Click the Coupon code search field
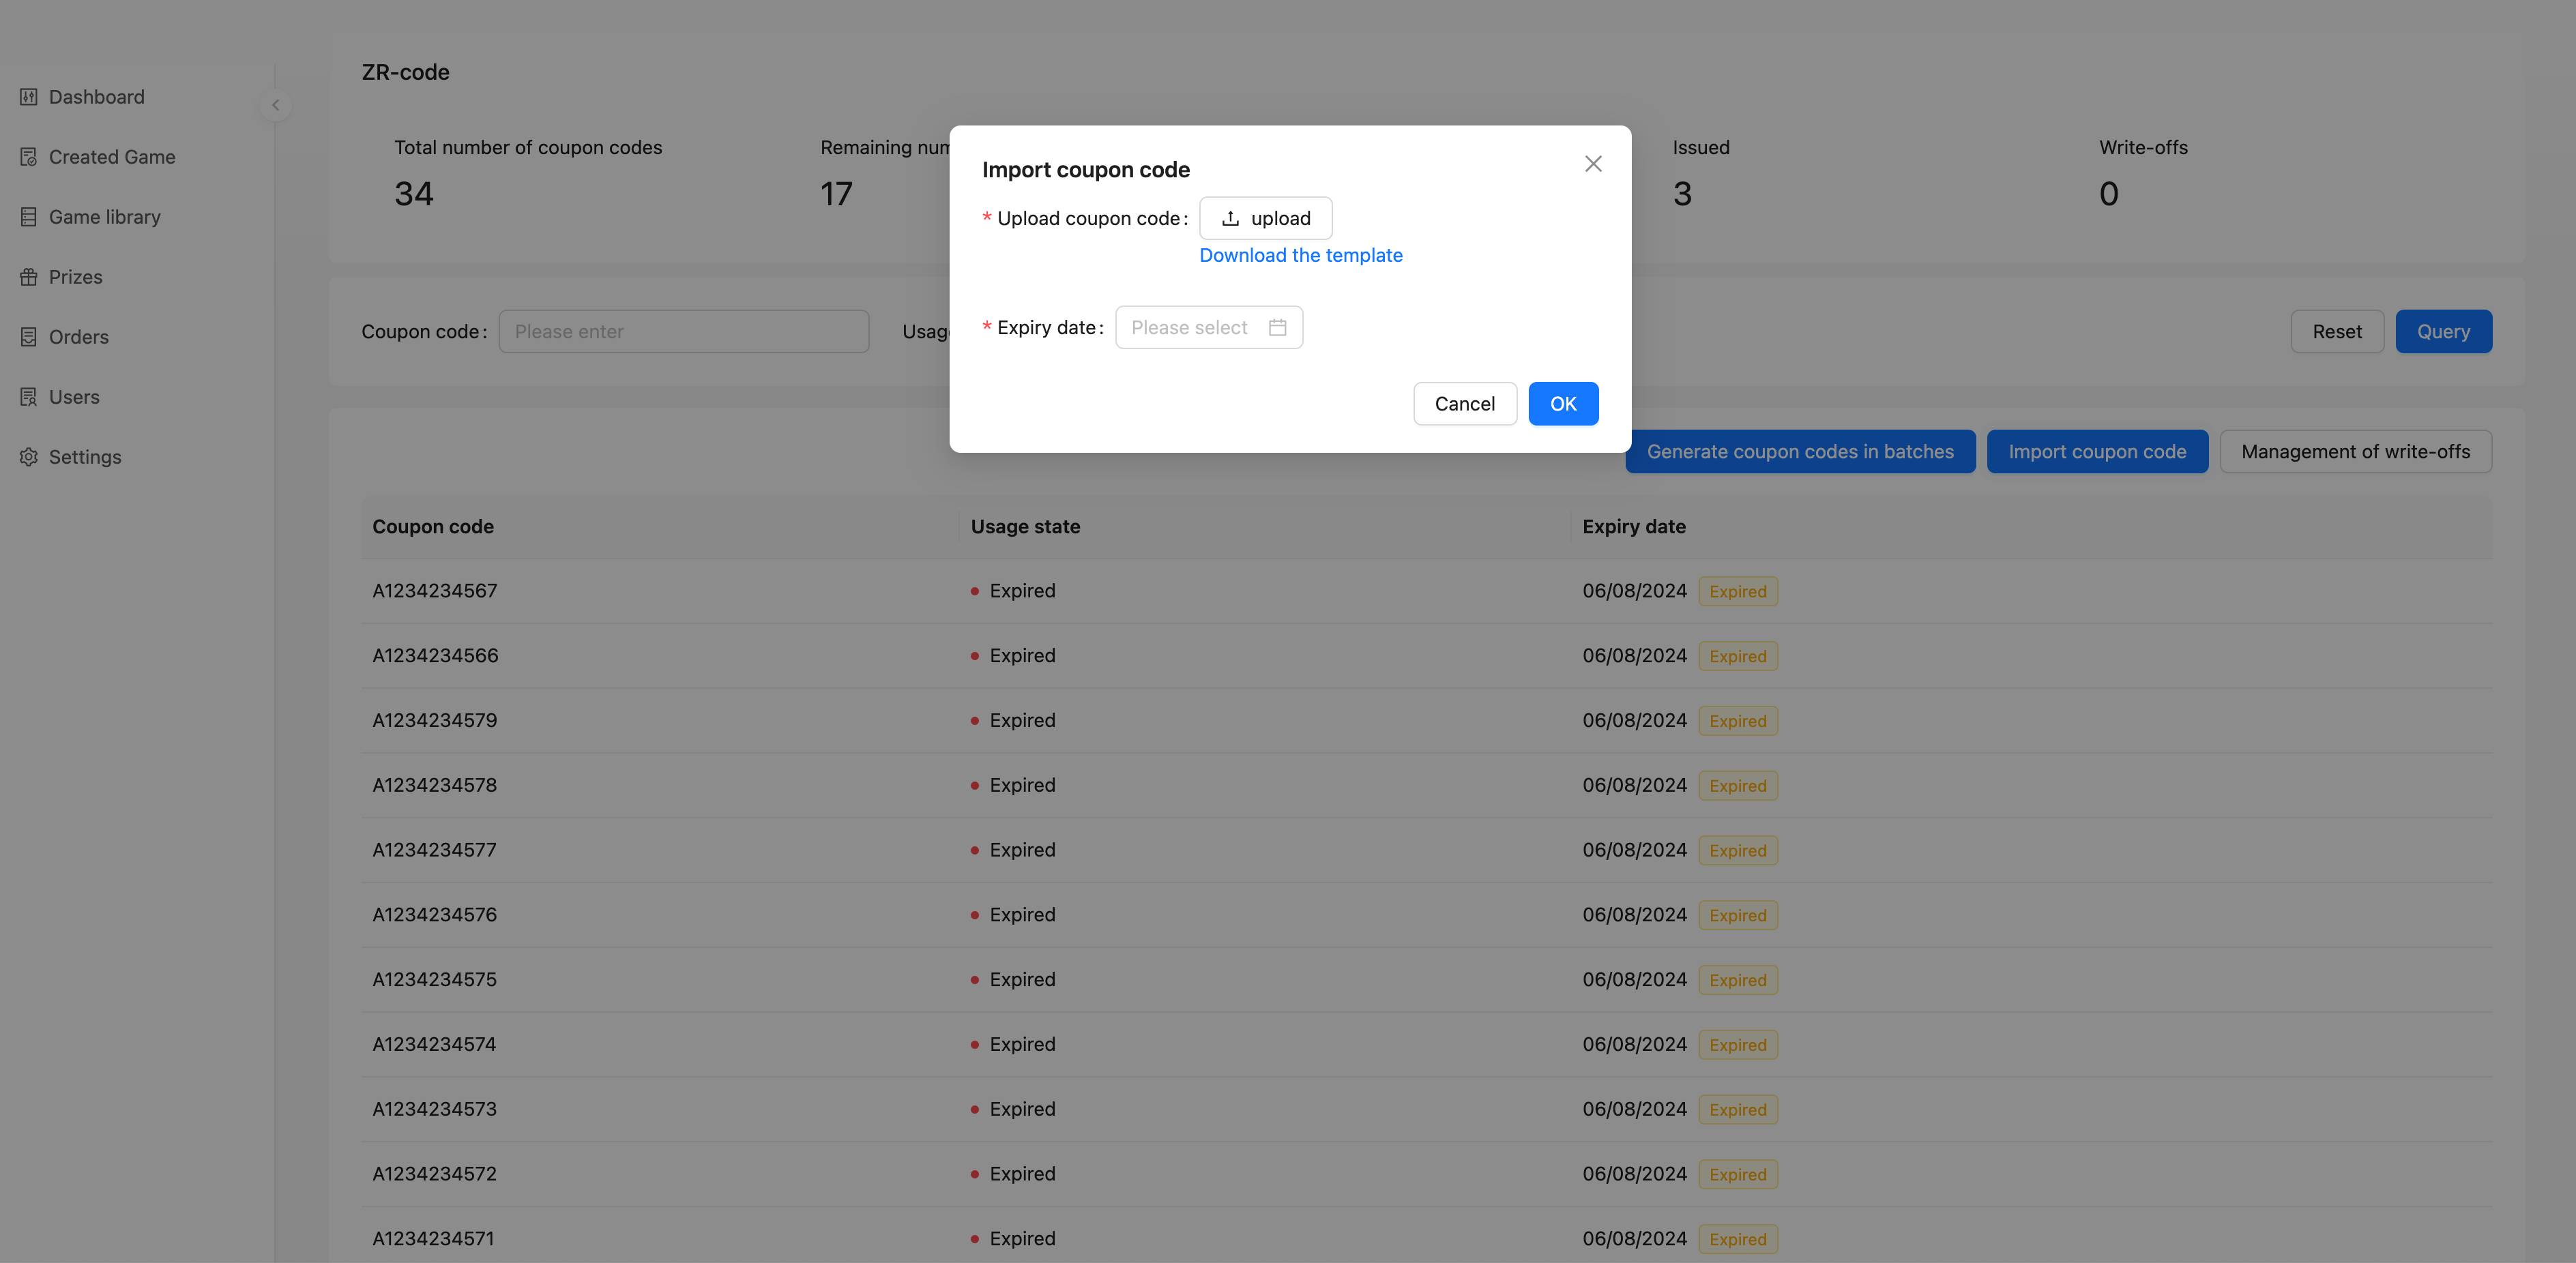This screenshot has width=2576, height=1263. pos(683,332)
